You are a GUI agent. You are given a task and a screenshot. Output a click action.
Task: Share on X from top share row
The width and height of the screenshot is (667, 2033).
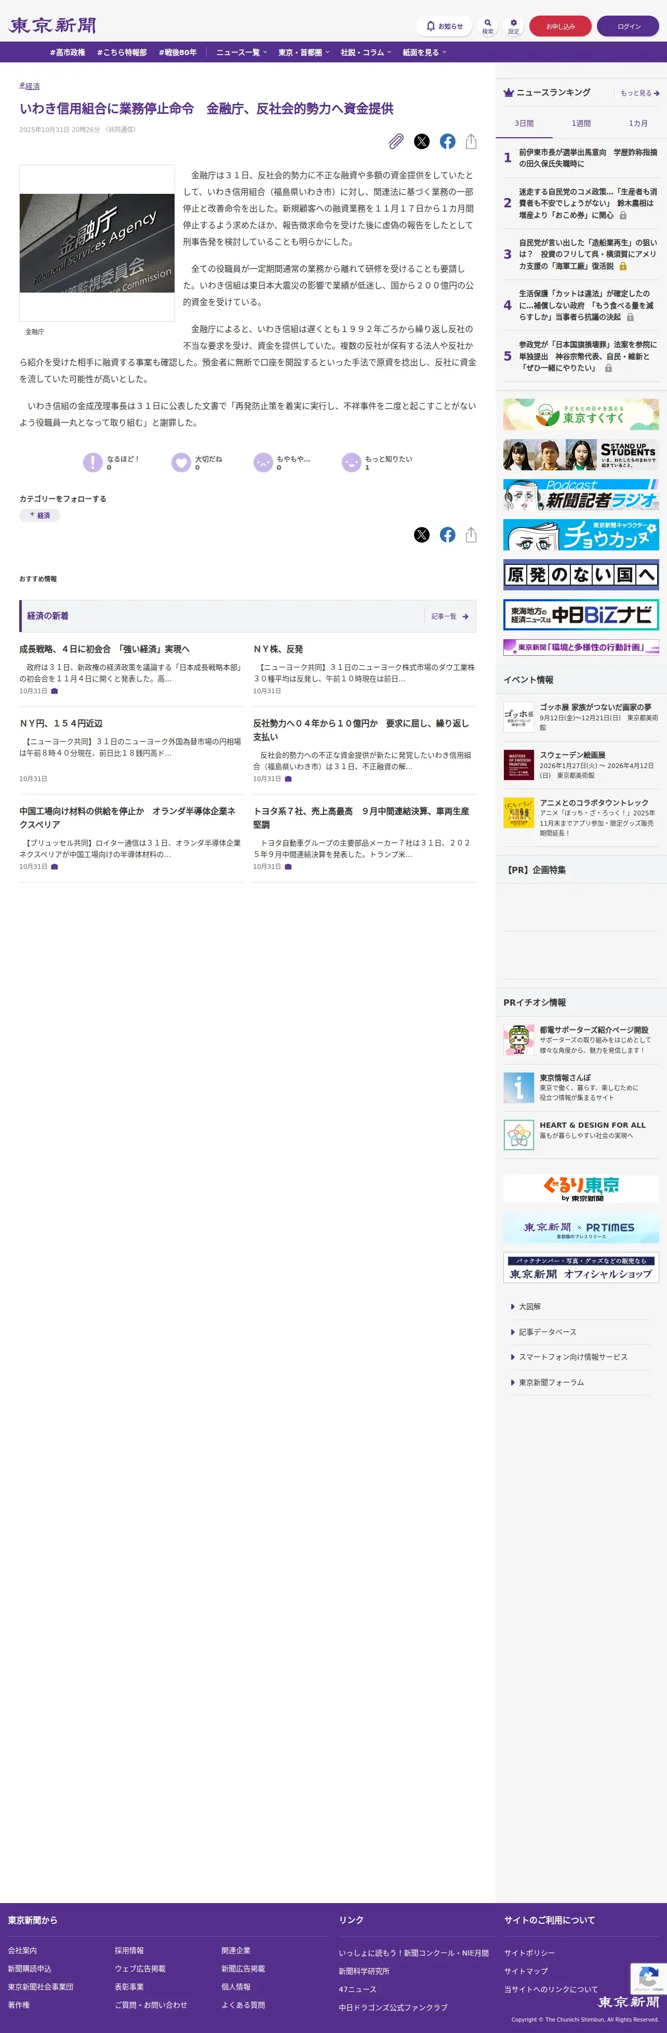pos(421,141)
